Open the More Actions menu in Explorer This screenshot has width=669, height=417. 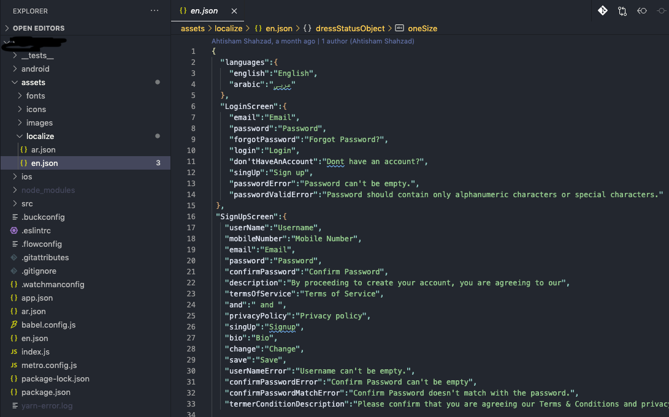pos(154,10)
